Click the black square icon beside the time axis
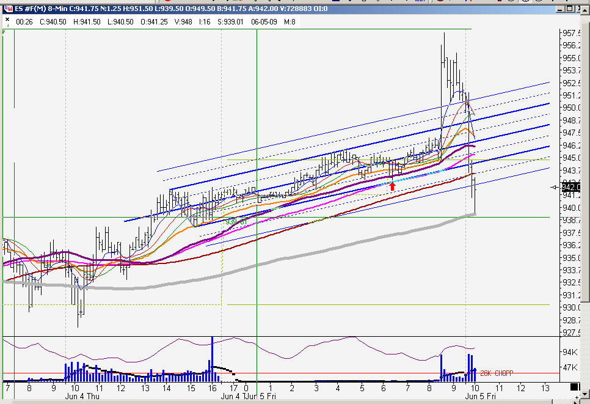The image size is (590, 404). coord(574,387)
